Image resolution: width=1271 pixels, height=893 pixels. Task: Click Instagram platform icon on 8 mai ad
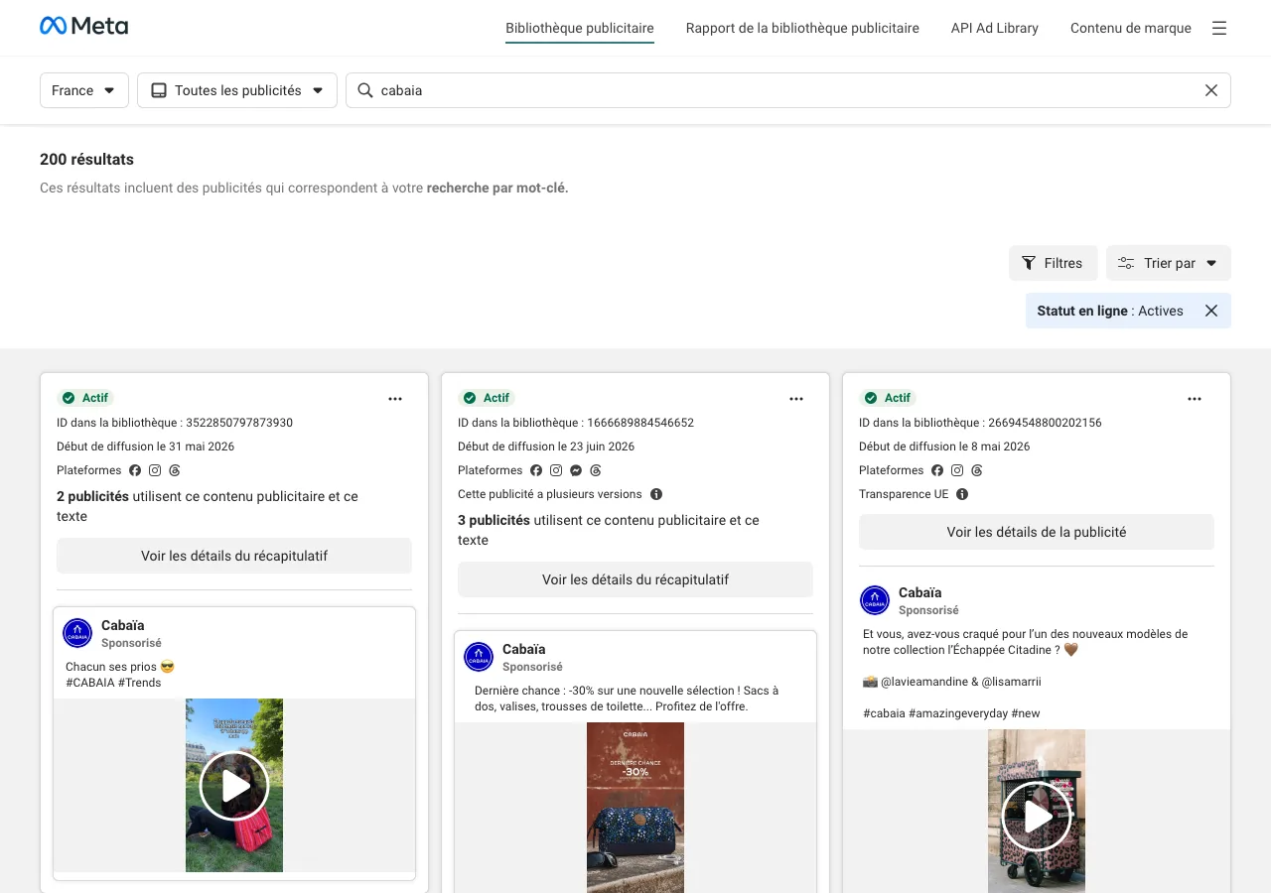957,470
